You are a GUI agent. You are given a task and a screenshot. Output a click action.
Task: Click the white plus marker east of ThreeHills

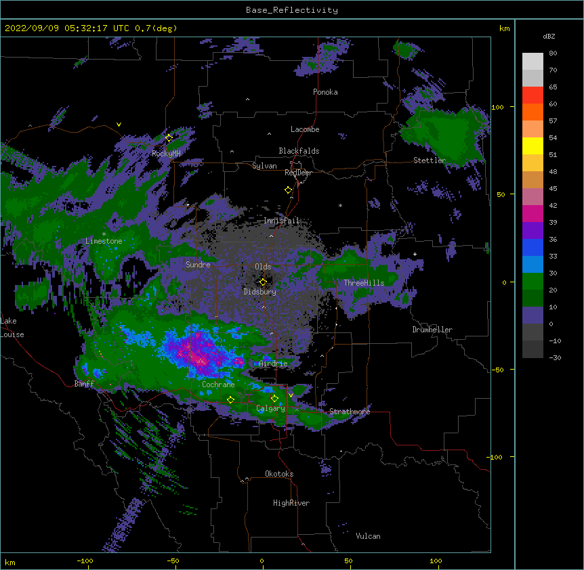coord(415,254)
